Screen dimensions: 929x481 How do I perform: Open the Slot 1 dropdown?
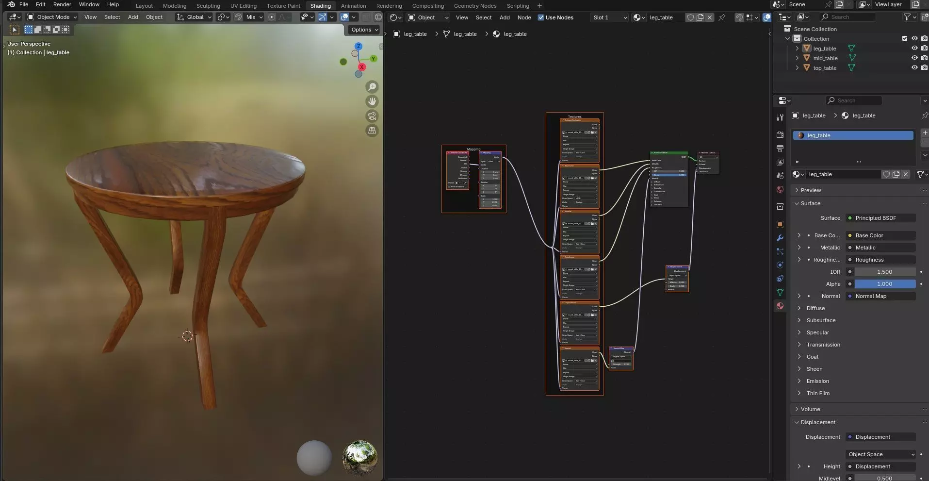point(609,17)
